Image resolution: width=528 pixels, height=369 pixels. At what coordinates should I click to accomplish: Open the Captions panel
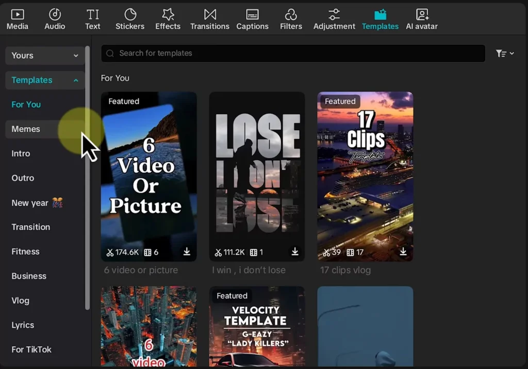(252, 20)
